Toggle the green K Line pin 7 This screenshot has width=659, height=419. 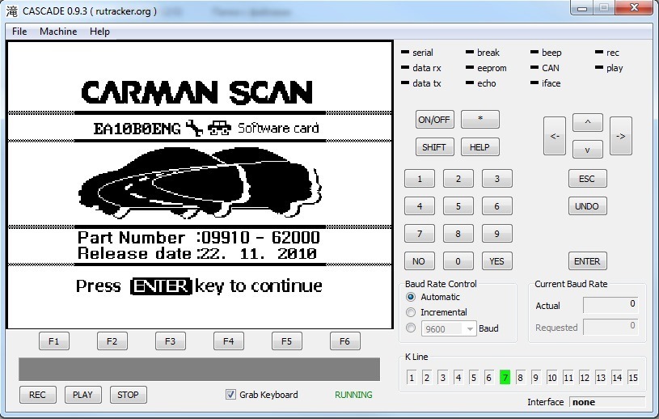(x=505, y=378)
